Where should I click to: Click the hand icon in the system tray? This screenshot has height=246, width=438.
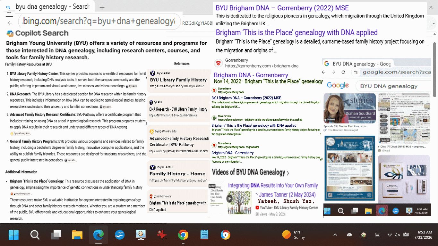[x=364, y=235]
